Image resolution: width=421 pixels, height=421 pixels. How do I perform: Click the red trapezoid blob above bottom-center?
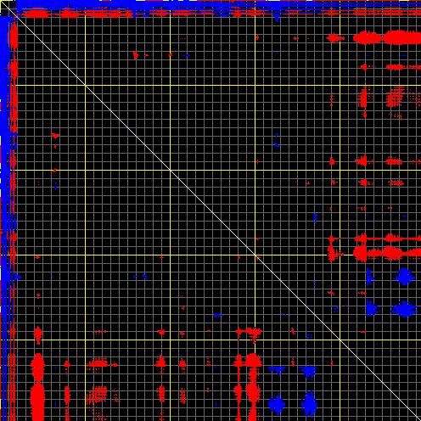click(x=253, y=360)
